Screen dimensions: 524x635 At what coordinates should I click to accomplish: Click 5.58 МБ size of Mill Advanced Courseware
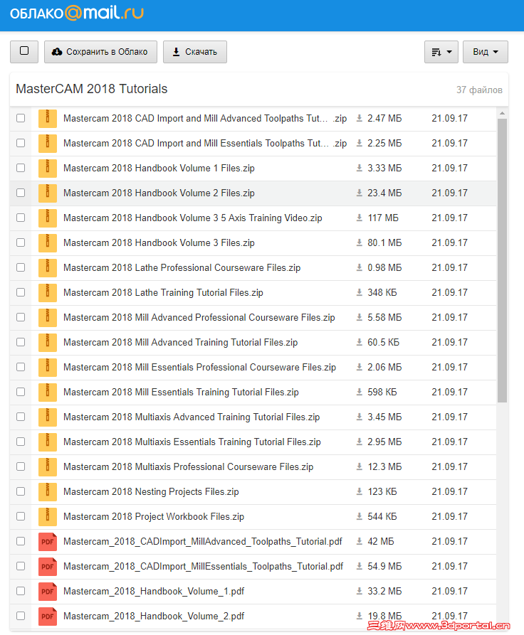(384, 317)
